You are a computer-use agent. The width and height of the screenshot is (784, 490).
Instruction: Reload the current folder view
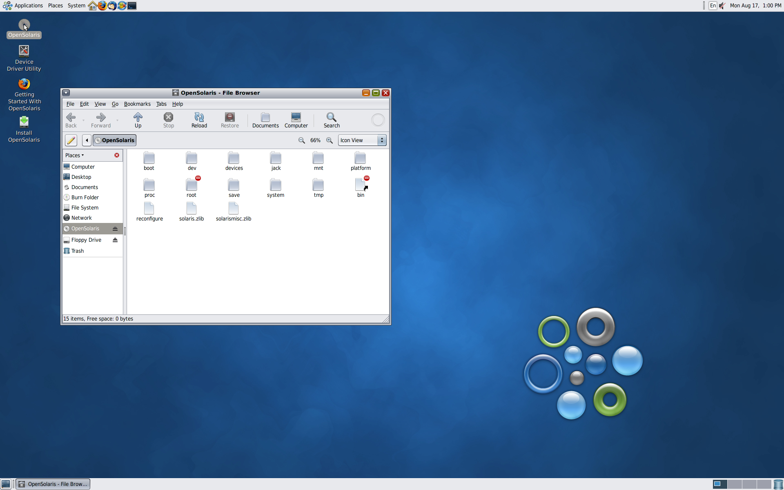[x=199, y=120]
